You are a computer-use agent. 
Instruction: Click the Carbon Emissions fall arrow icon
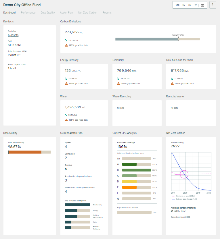pyautogui.click(x=66, y=40)
